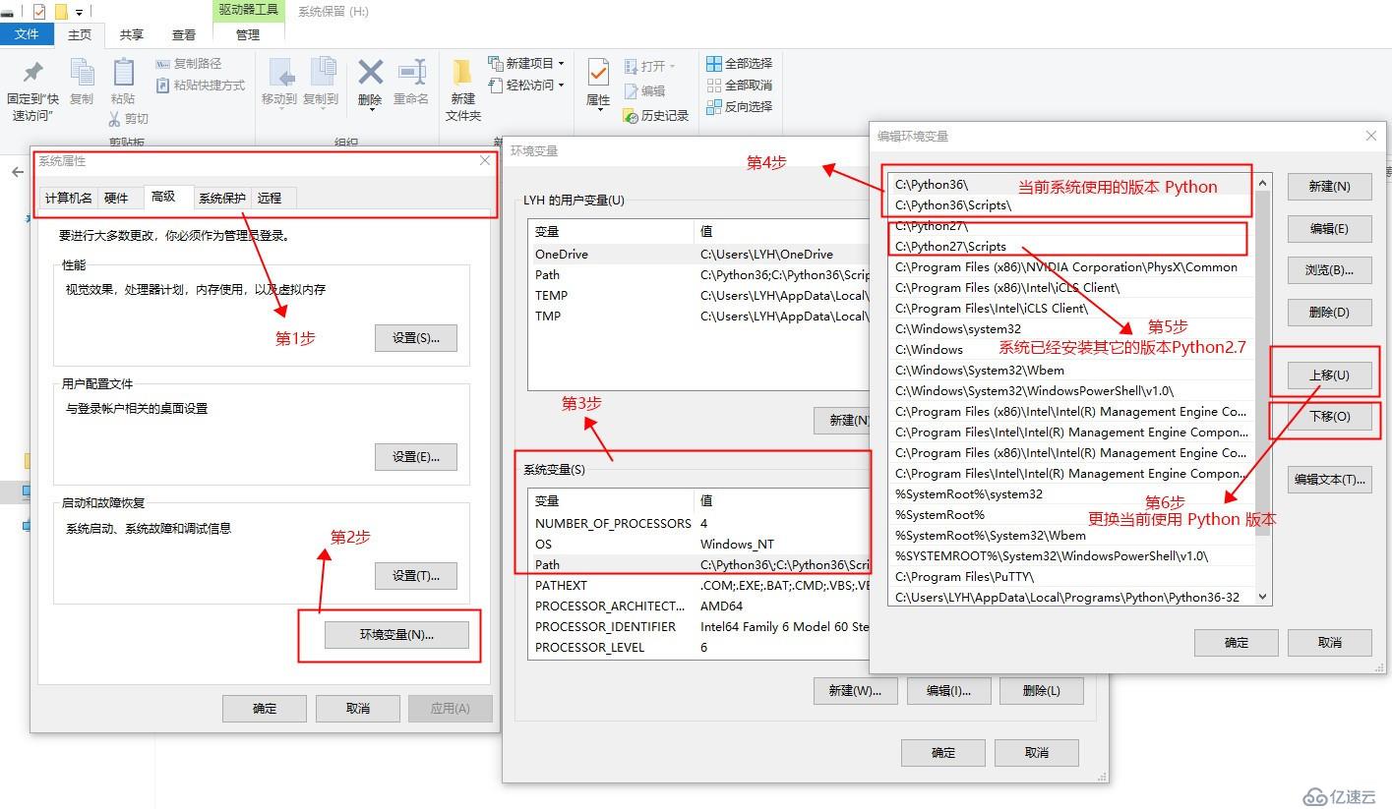Click Pin to Quick access icon
This screenshot has height=809, width=1392.
click(32, 73)
